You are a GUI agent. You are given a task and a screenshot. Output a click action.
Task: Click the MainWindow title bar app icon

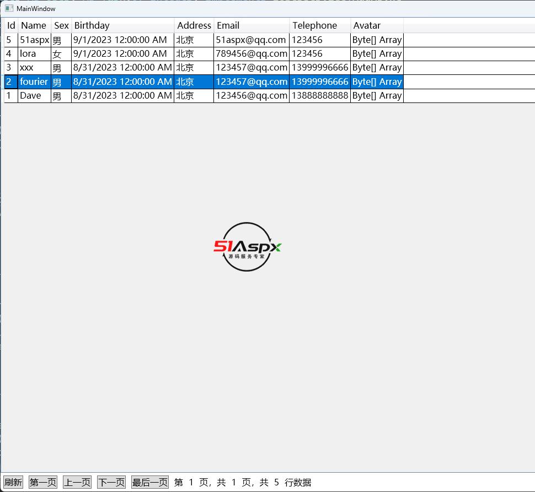click(x=9, y=9)
